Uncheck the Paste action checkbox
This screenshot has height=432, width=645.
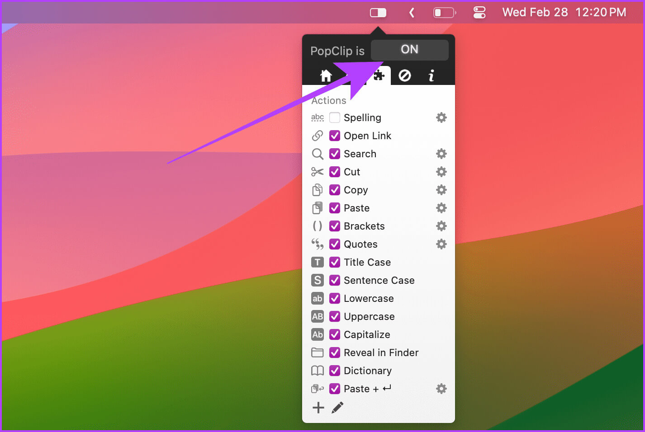click(x=335, y=208)
